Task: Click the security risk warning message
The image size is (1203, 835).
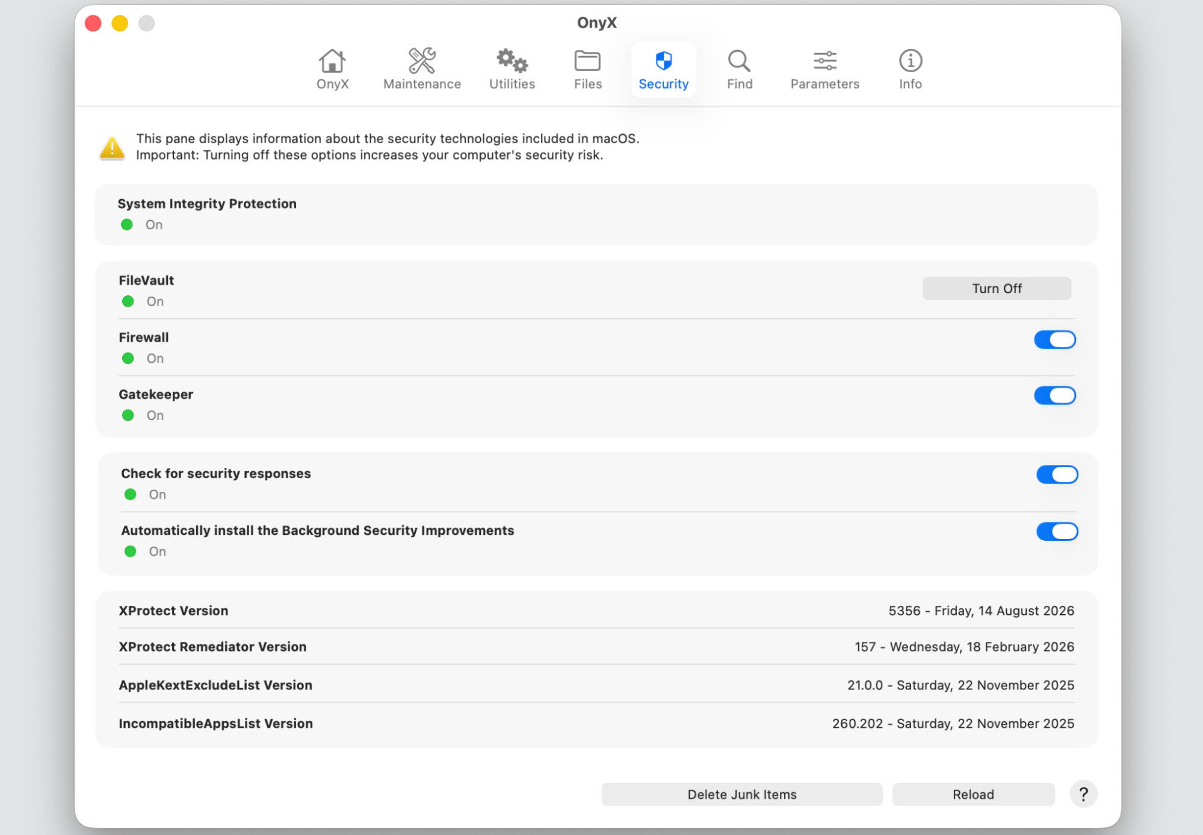Action: (388, 147)
